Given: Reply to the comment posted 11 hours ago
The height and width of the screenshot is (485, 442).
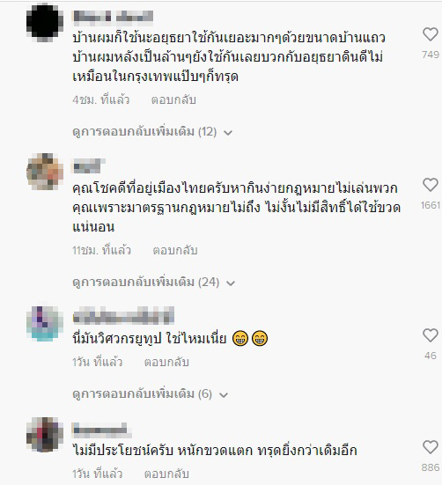Looking at the screenshot, I should point(175,250).
